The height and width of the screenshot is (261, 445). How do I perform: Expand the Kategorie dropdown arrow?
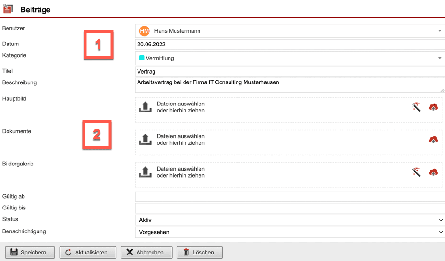[439, 58]
